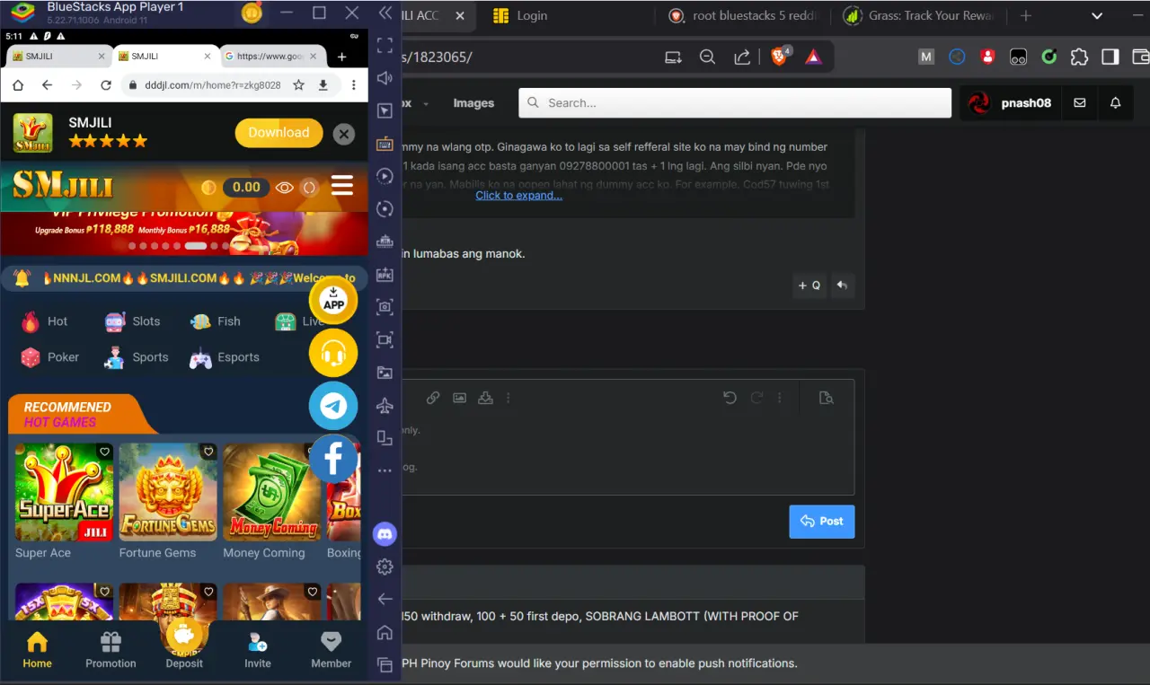The image size is (1150, 685).
Task: Click the BlueStacks volume speaker icon
Action: click(385, 78)
